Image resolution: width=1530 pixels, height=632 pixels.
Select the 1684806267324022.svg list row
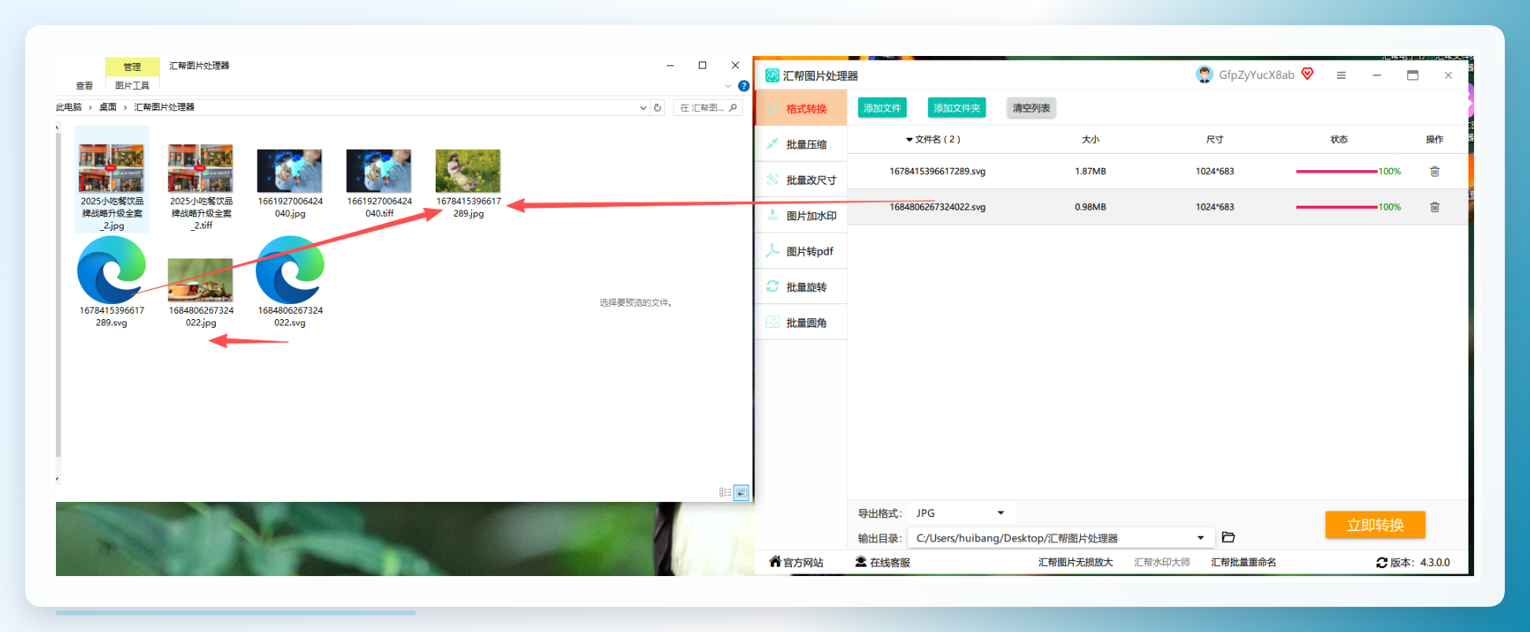(1157, 207)
